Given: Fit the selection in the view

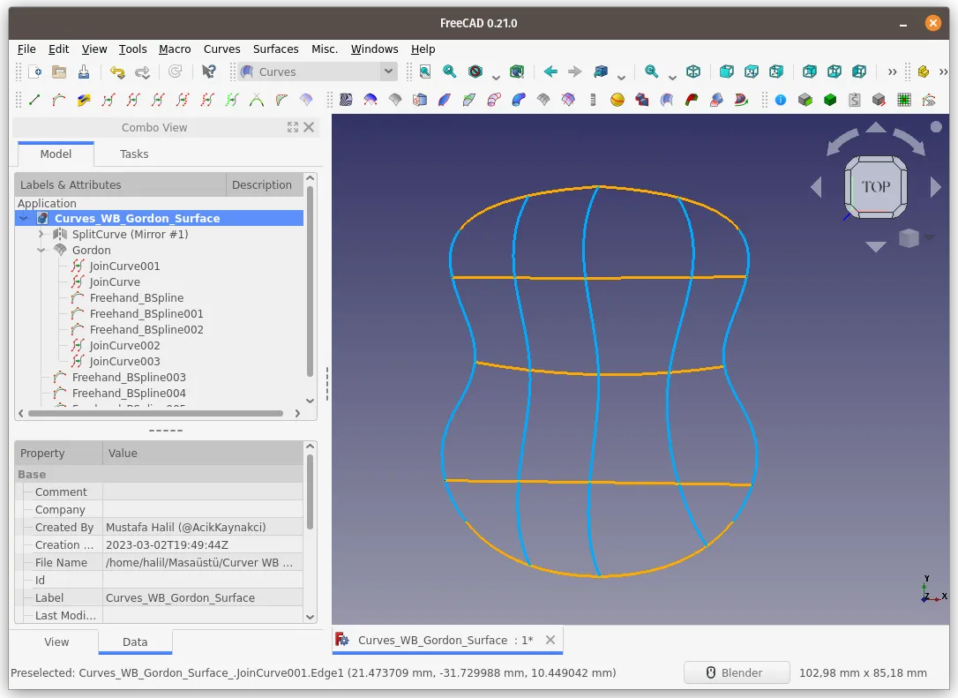Looking at the screenshot, I should pyautogui.click(x=450, y=71).
